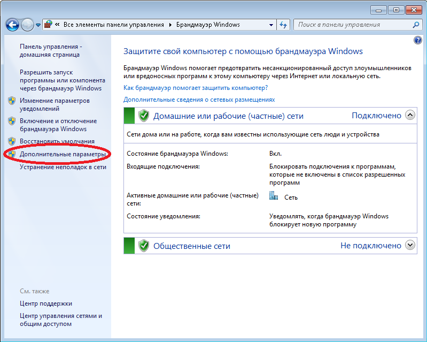The image size is (427, 342).
Task: Open Центр управления сетями и общим доступом
Action: click(x=61, y=320)
